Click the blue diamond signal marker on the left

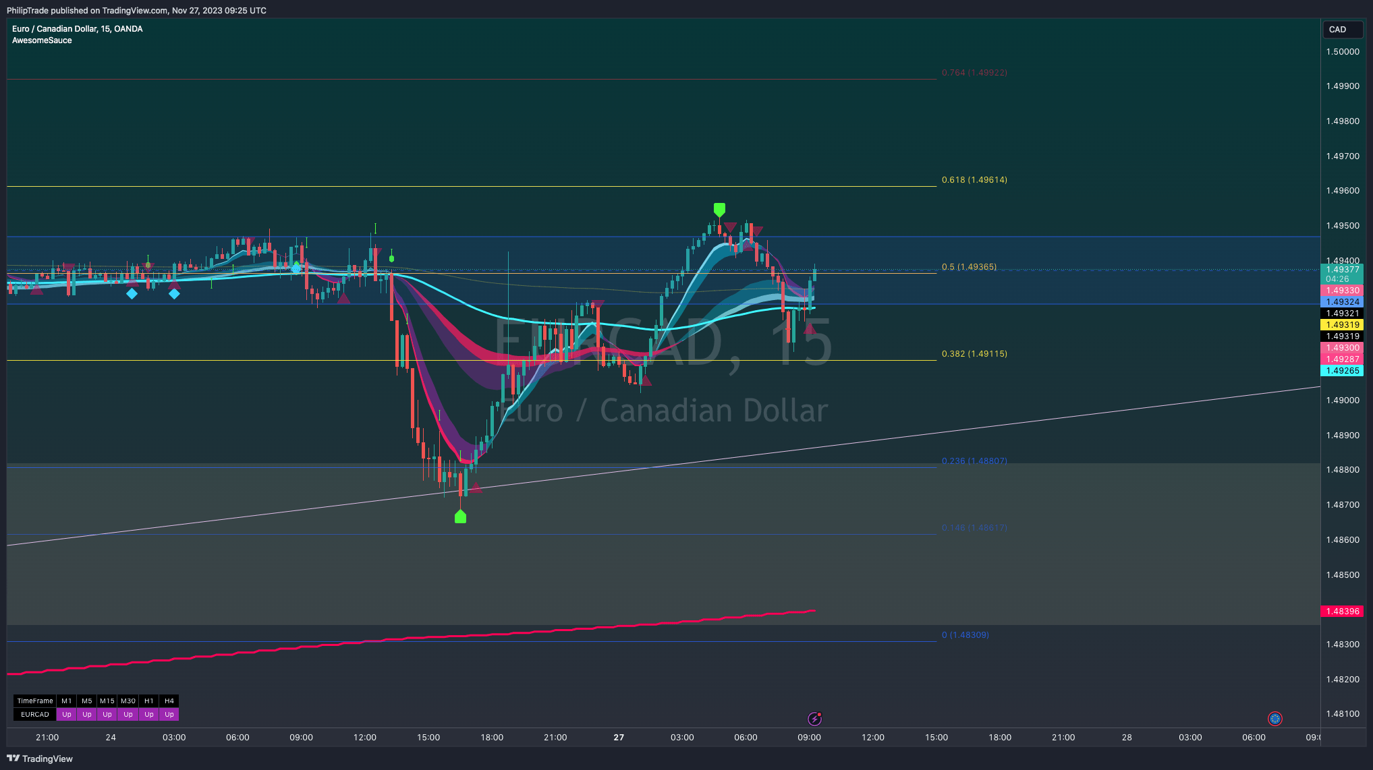coord(132,293)
